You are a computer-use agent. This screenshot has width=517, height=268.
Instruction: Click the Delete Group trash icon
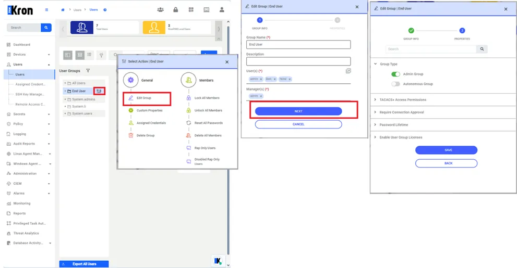pos(131,135)
